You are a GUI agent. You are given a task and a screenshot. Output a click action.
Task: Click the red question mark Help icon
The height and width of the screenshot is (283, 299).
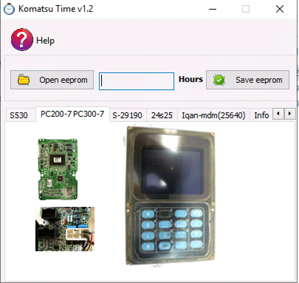[22, 40]
